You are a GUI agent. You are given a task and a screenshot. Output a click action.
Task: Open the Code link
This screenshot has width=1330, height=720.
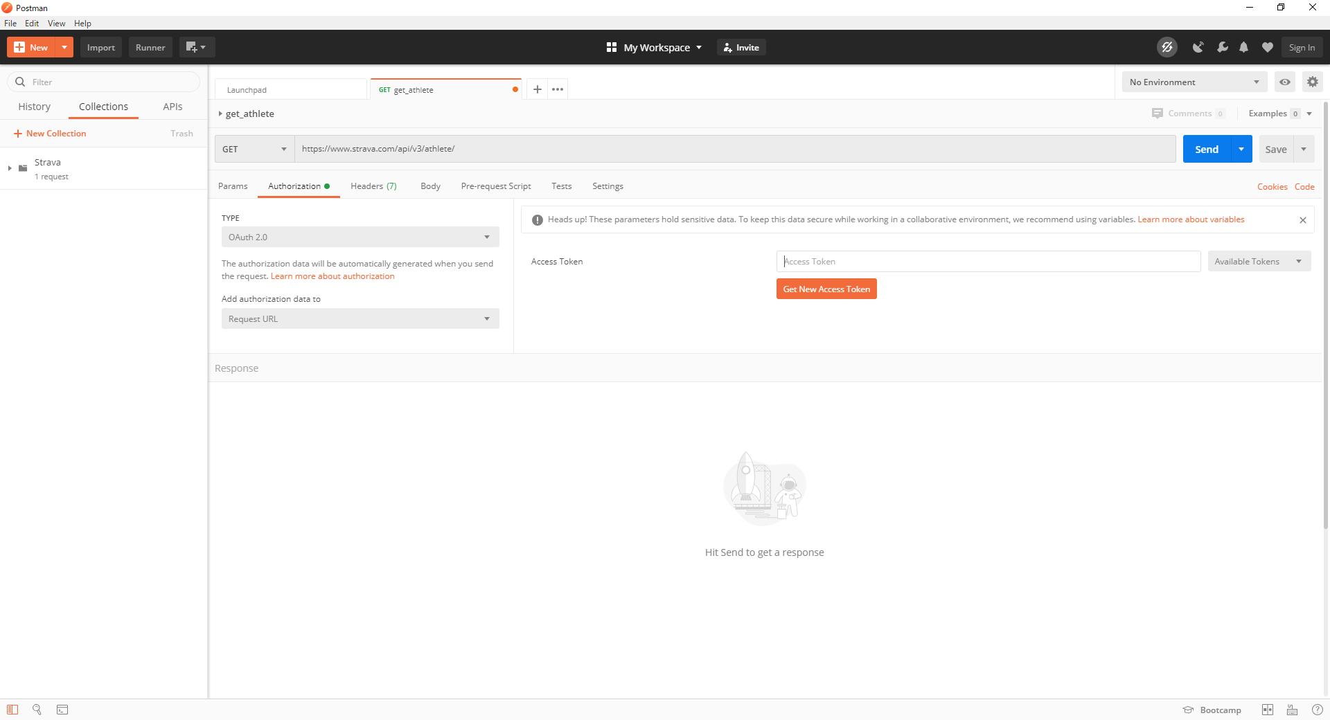(1304, 187)
